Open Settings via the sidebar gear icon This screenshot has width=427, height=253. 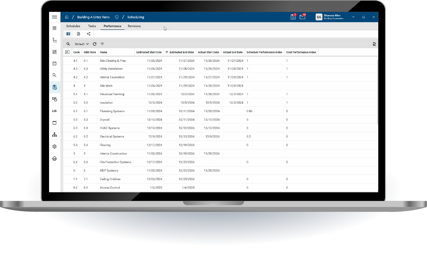coord(54,146)
